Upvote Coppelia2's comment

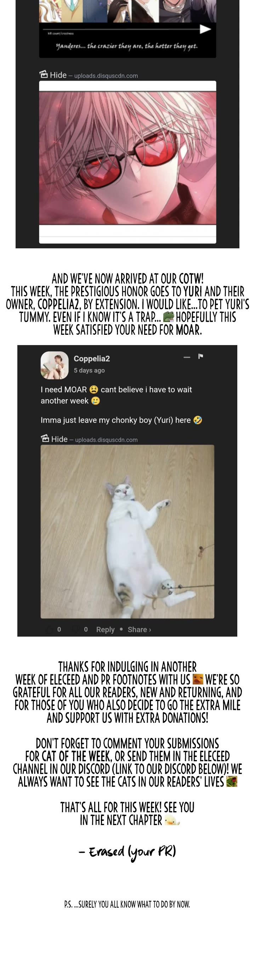click(50, 629)
